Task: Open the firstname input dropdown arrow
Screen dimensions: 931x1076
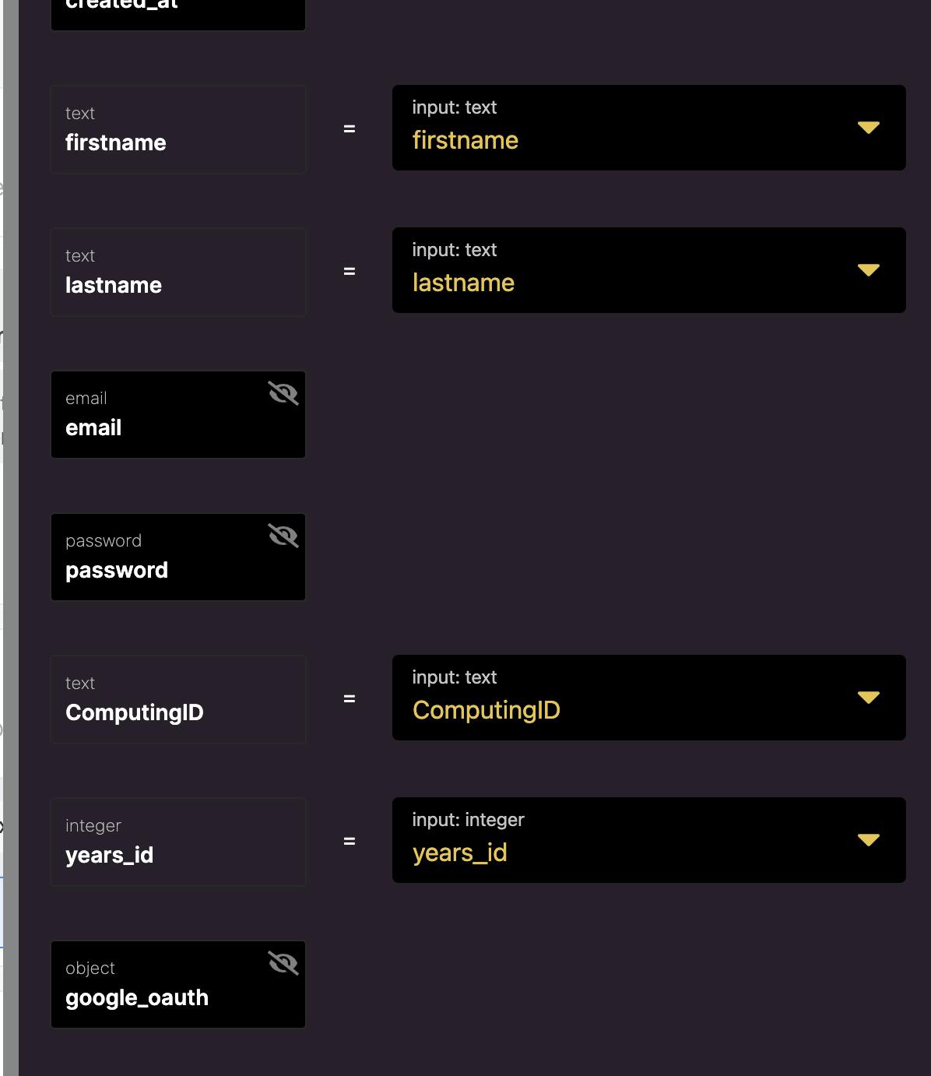Action: [868, 128]
